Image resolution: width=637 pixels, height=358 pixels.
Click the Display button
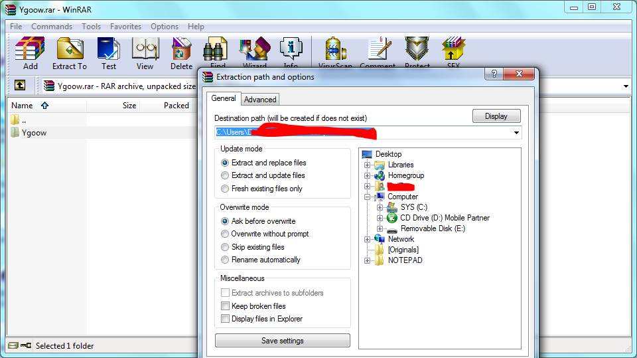496,116
